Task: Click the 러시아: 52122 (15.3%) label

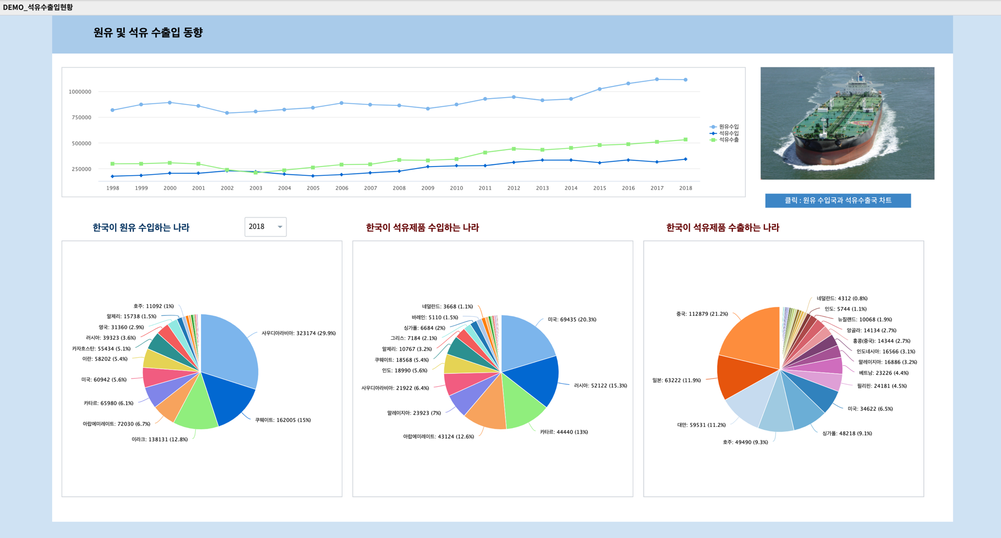Action: [600, 386]
